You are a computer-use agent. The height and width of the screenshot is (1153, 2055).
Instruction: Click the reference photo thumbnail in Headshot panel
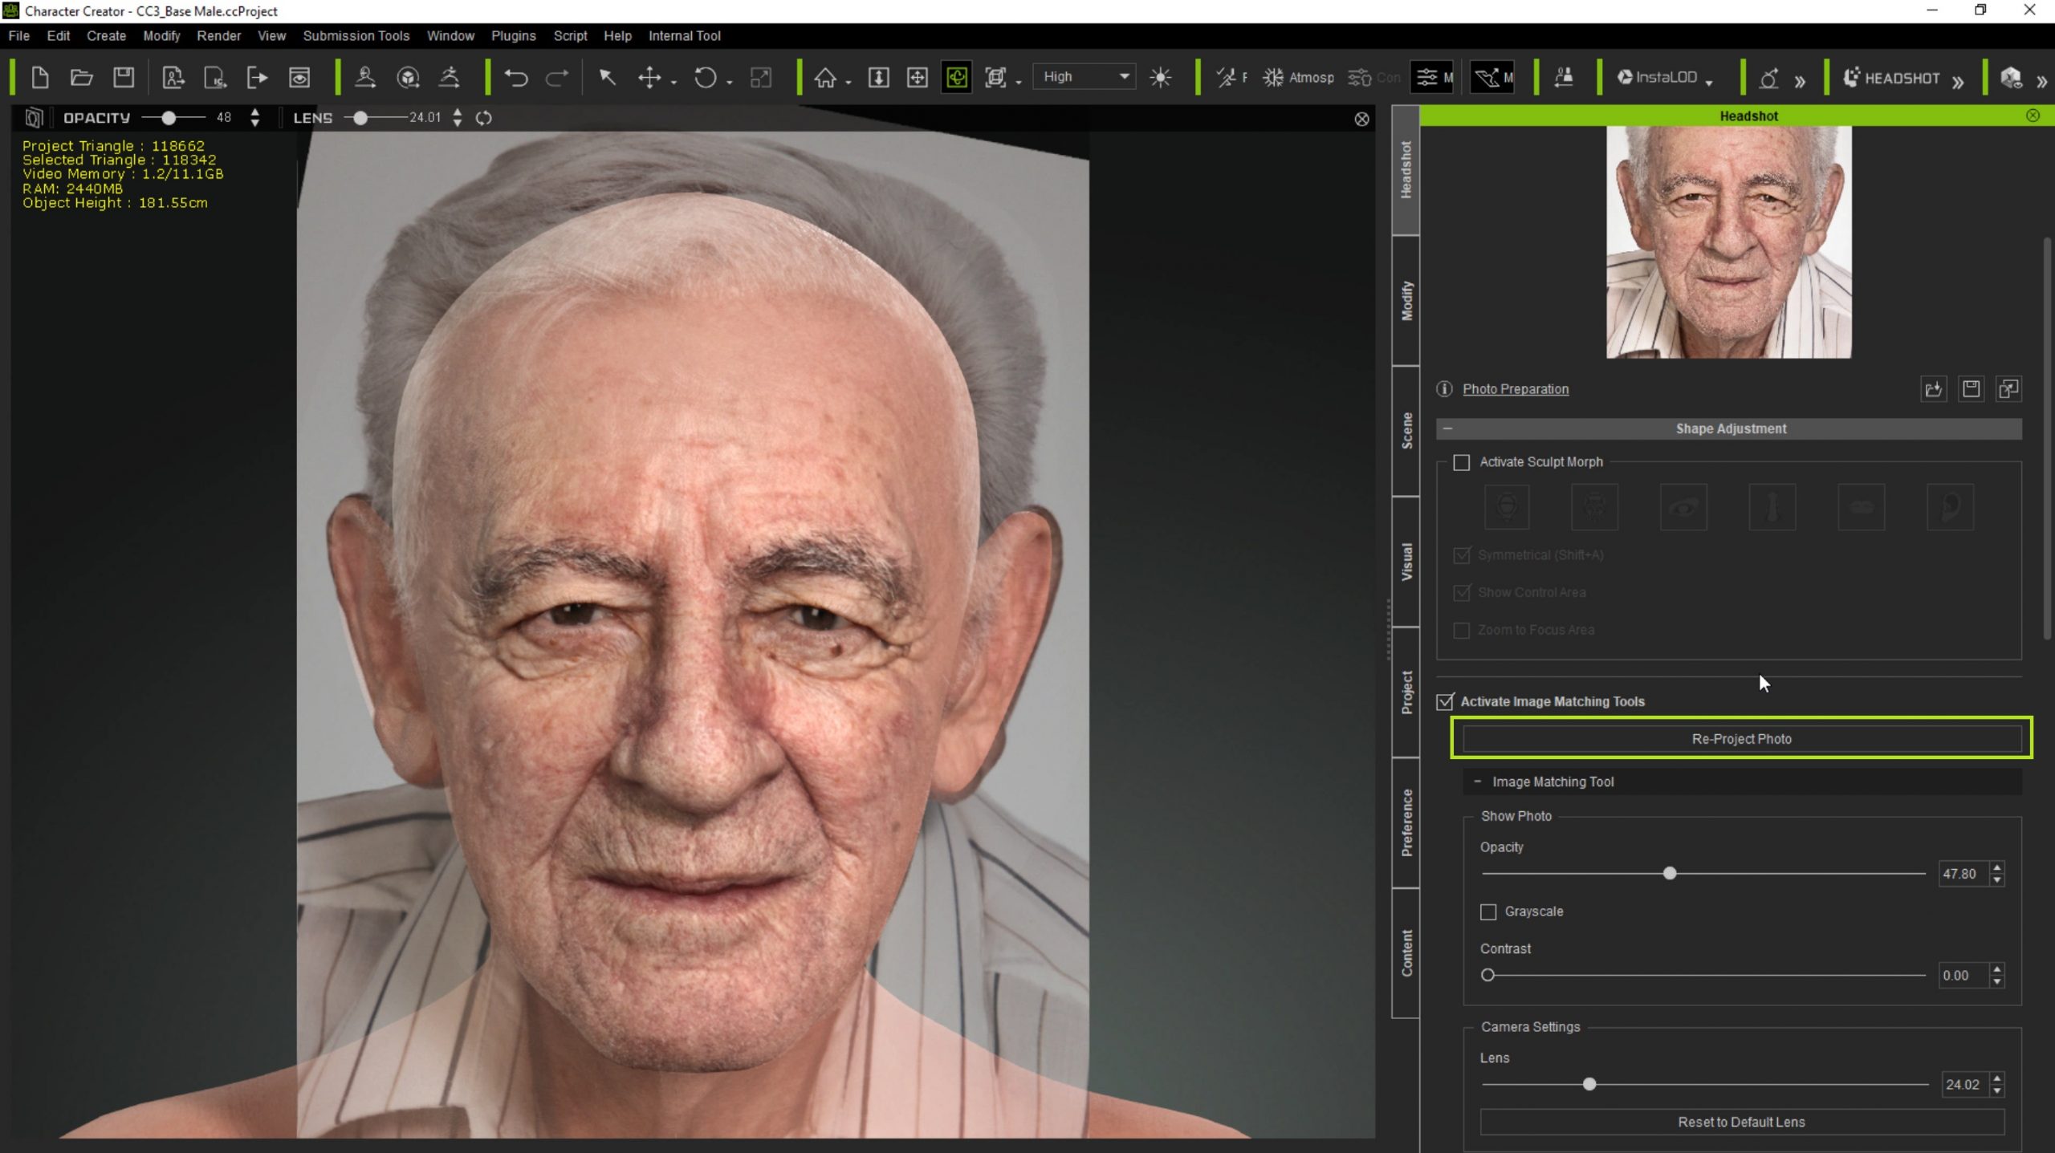(1728, 242)
